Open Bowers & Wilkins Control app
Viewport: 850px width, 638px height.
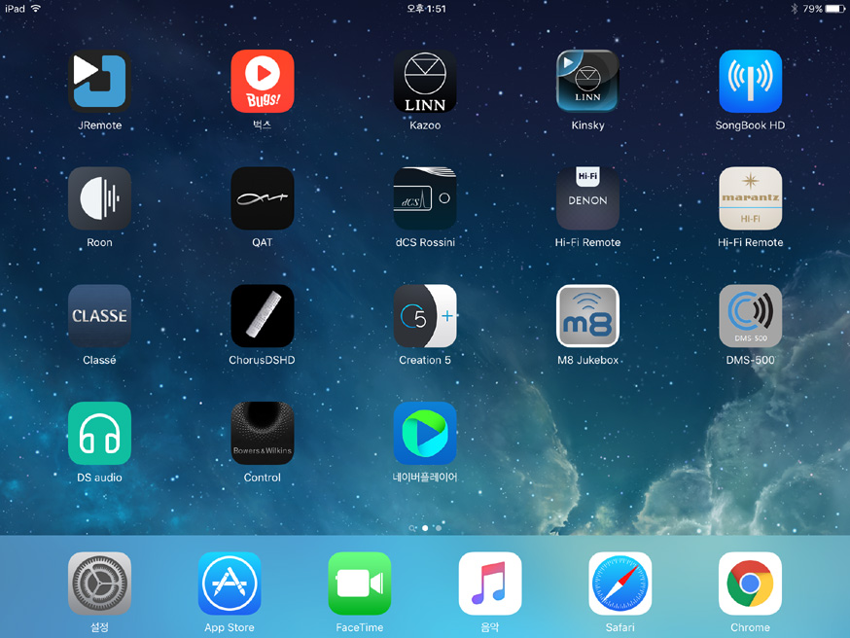pos(263,433)
